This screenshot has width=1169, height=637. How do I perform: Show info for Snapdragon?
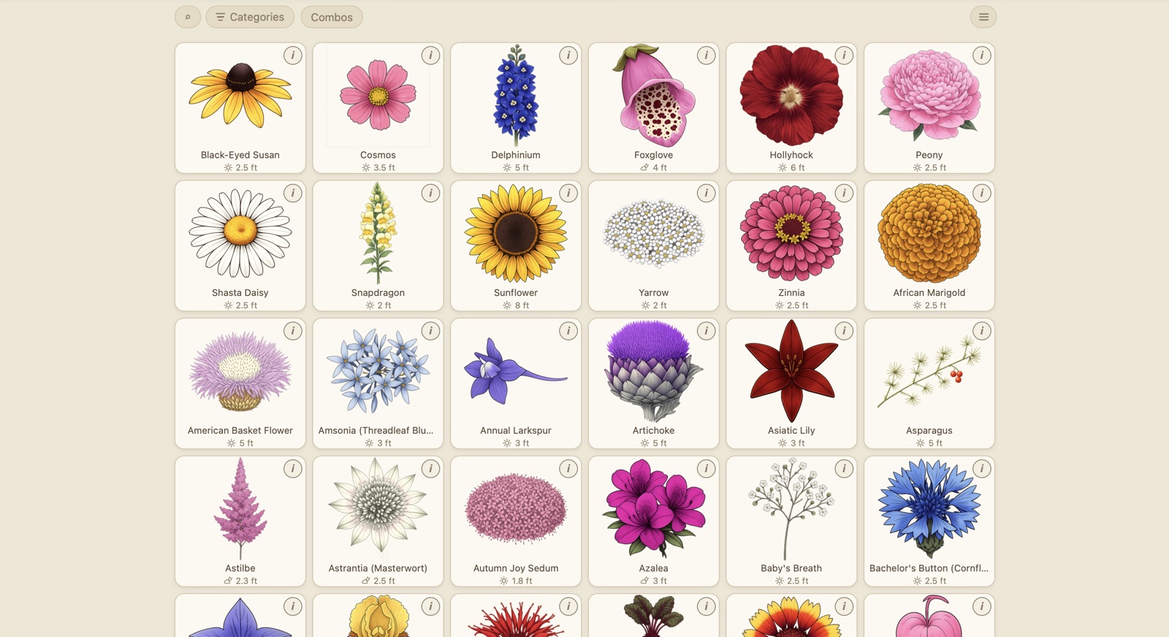[x=431, y=194]
